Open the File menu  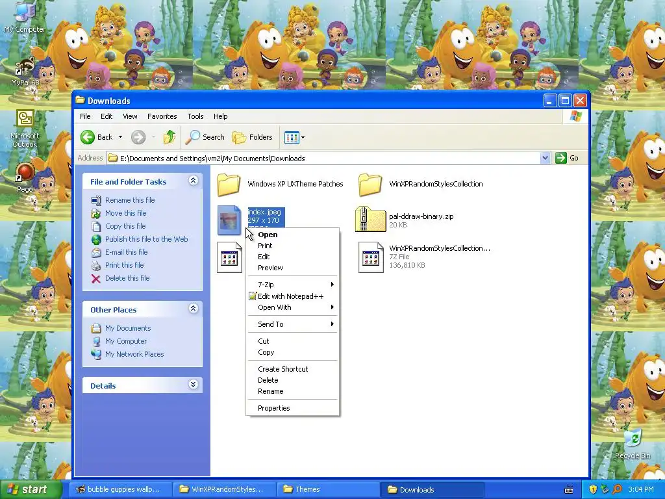pos(85,116)
